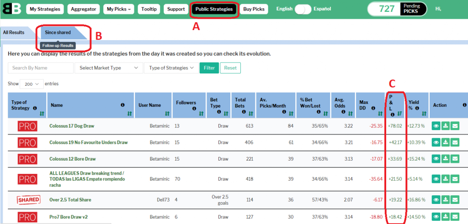Screen dimensions: 468x224
Task: Download the Colossus 19 No Favourite Unders Draw strategy
Action: tap(445, 143)
